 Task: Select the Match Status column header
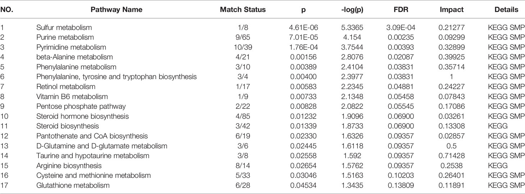(x=243, y=10)
